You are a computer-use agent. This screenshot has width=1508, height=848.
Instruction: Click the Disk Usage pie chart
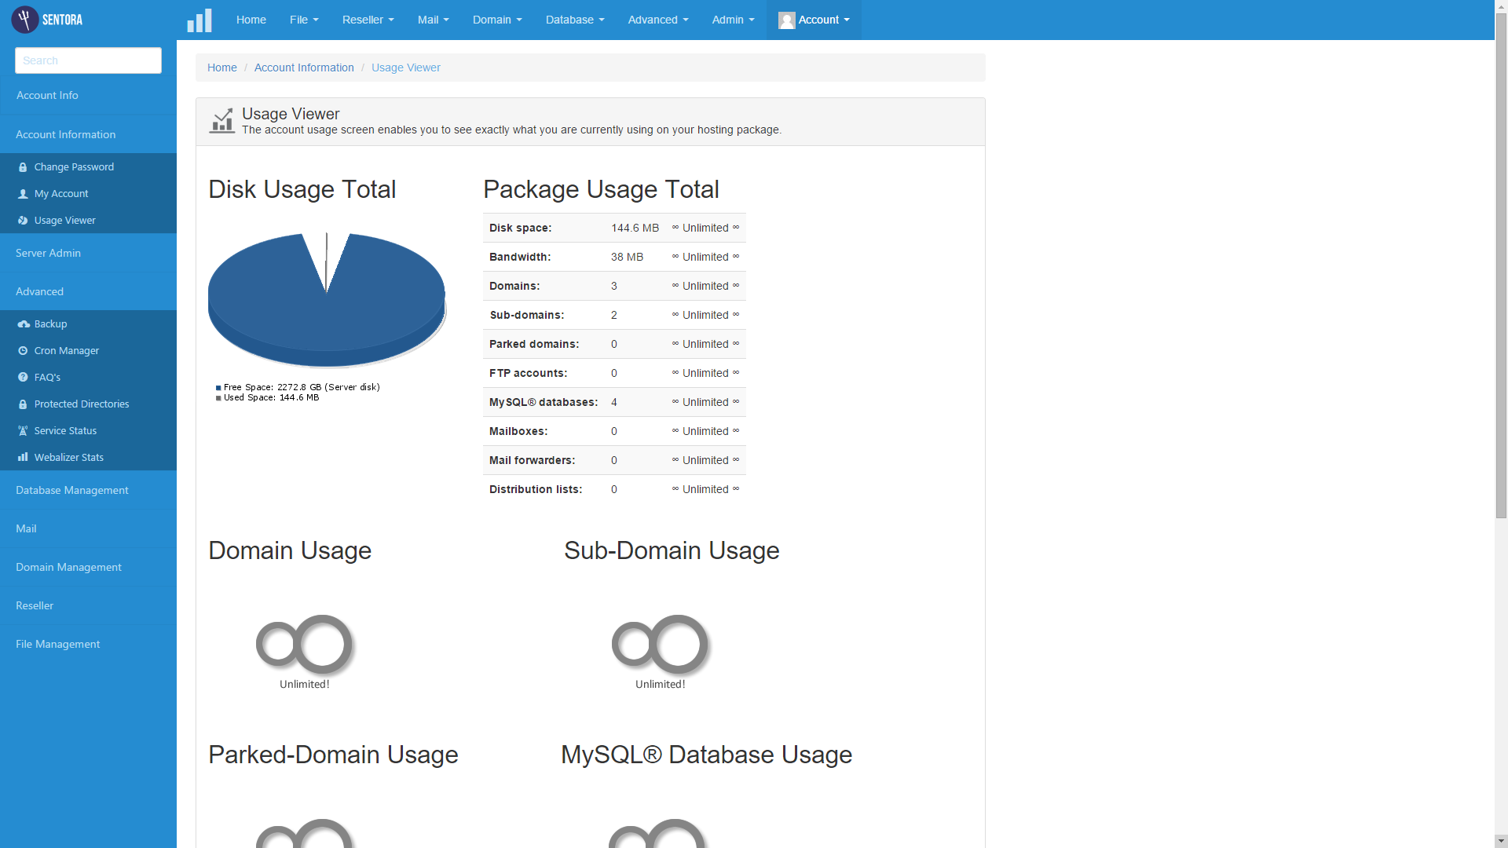point(327,300)
